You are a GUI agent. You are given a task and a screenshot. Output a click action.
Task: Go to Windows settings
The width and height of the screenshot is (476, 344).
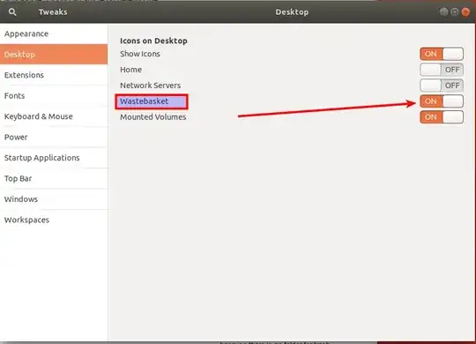[x=54, y=199]
